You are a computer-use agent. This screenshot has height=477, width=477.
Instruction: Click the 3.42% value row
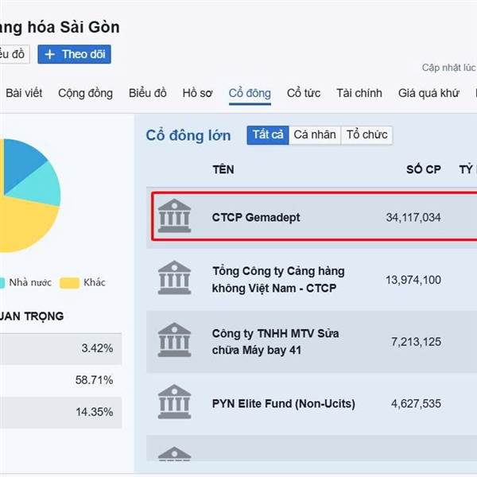[x=61, y=348]
